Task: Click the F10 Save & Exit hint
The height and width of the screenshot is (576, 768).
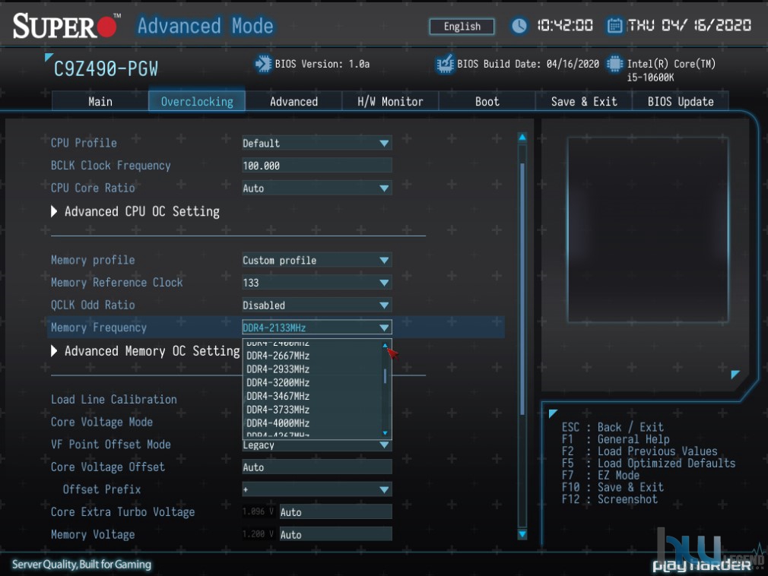Action: [613, 487]
